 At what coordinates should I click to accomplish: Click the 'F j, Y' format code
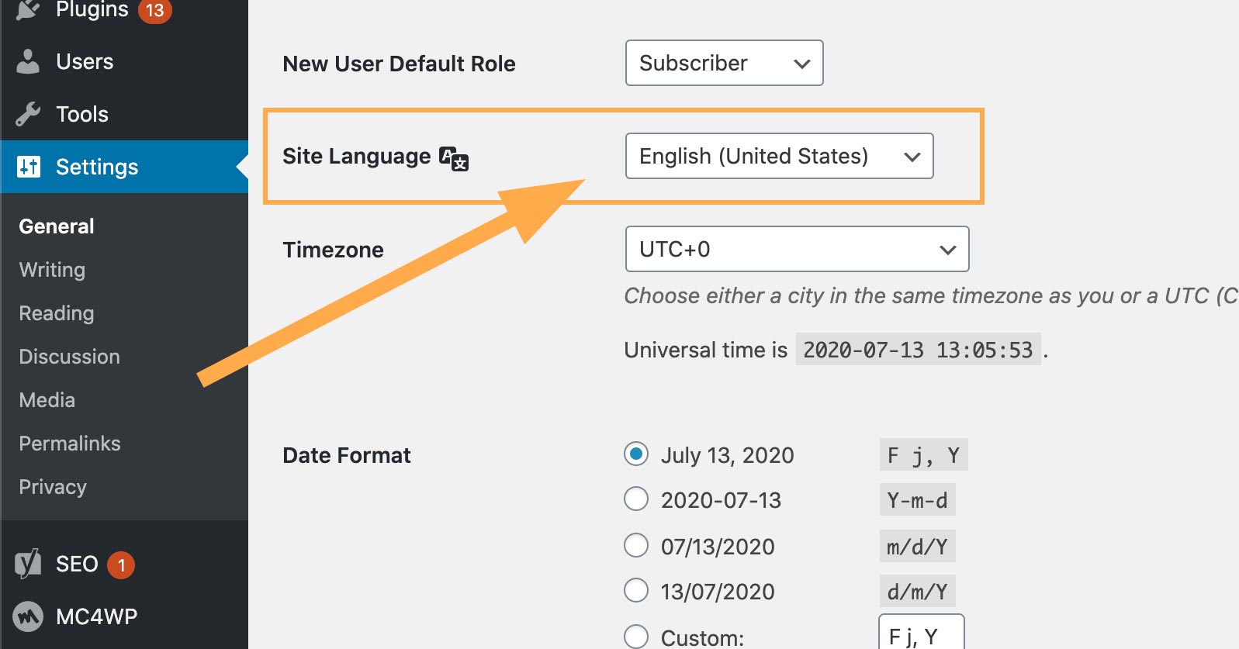923,455
